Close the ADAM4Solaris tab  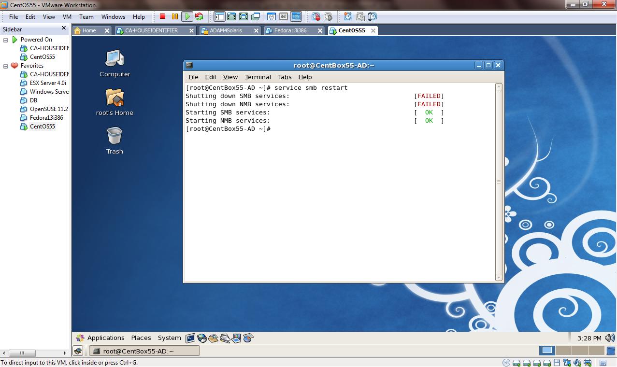point(256,30)
